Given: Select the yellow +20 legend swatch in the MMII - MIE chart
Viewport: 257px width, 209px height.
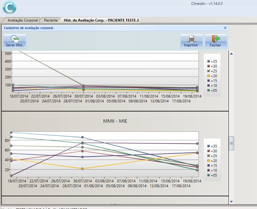Looking at the screenshot, I should (x=209, y=161).
